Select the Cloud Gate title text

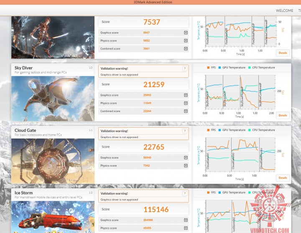(25, 130)
